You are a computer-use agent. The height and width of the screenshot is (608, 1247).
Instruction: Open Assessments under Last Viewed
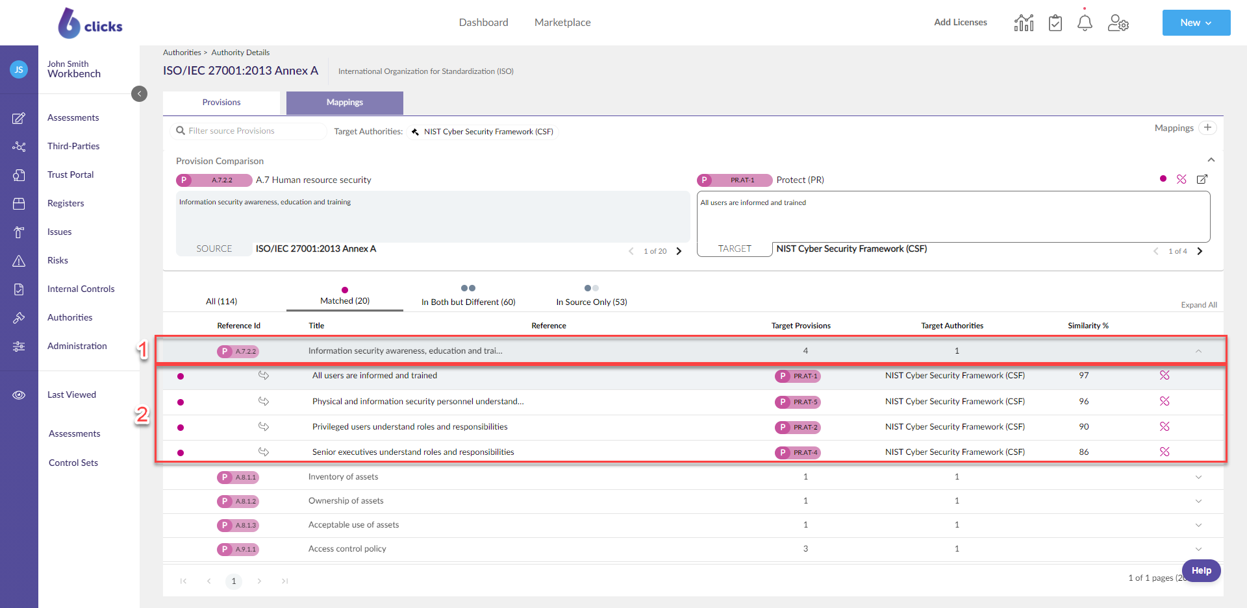(75, 433)
